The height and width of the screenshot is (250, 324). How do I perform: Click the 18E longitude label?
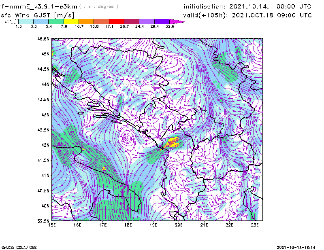point(128,225)
